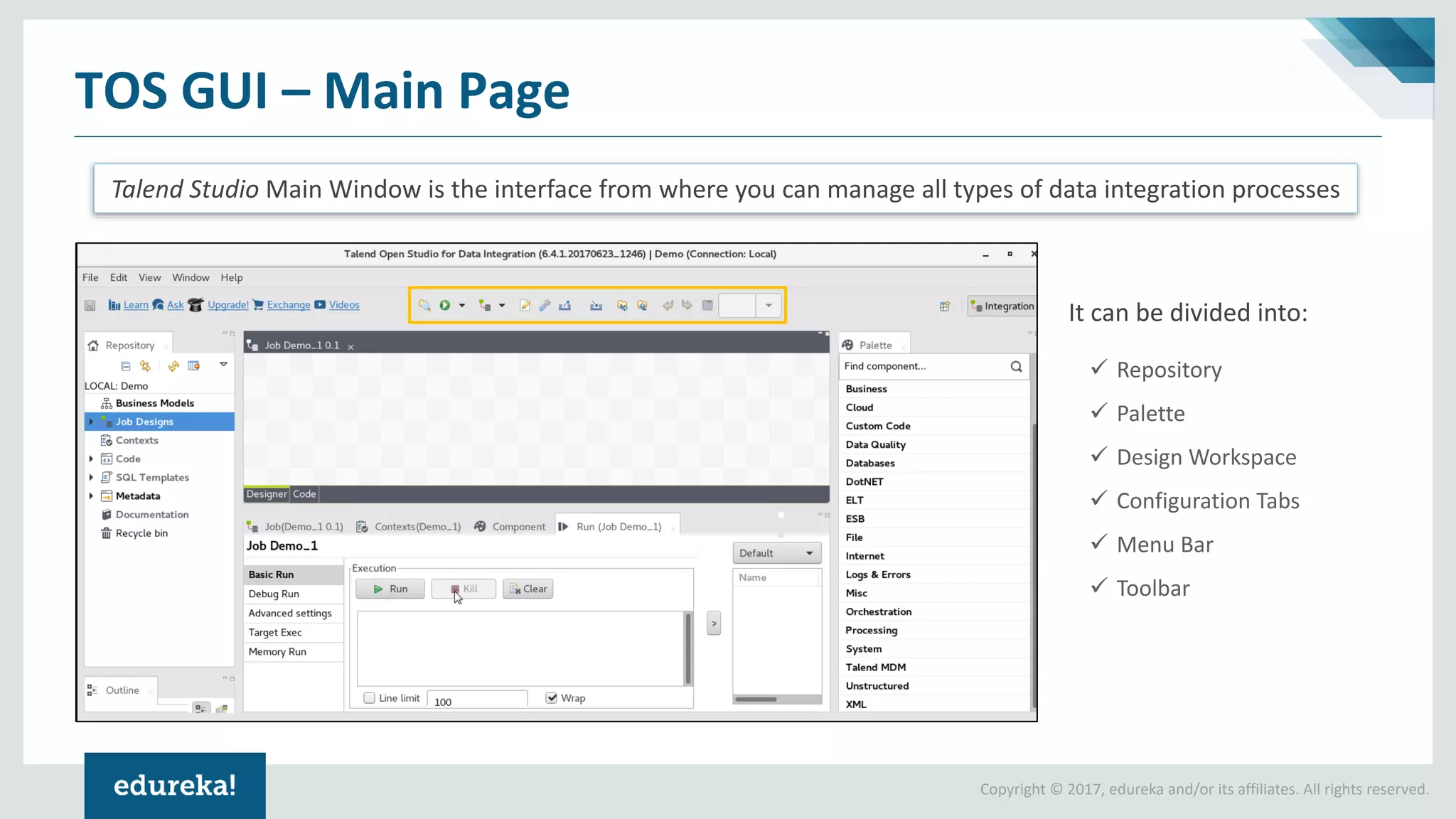The height and width of the screenshot is (819, 1456).
Task: Click the open perspective icon near Integration
Action: (x=945, y=306)
